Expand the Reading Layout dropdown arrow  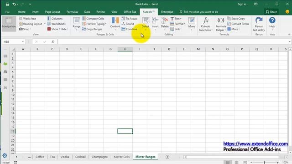coord(45,24)
